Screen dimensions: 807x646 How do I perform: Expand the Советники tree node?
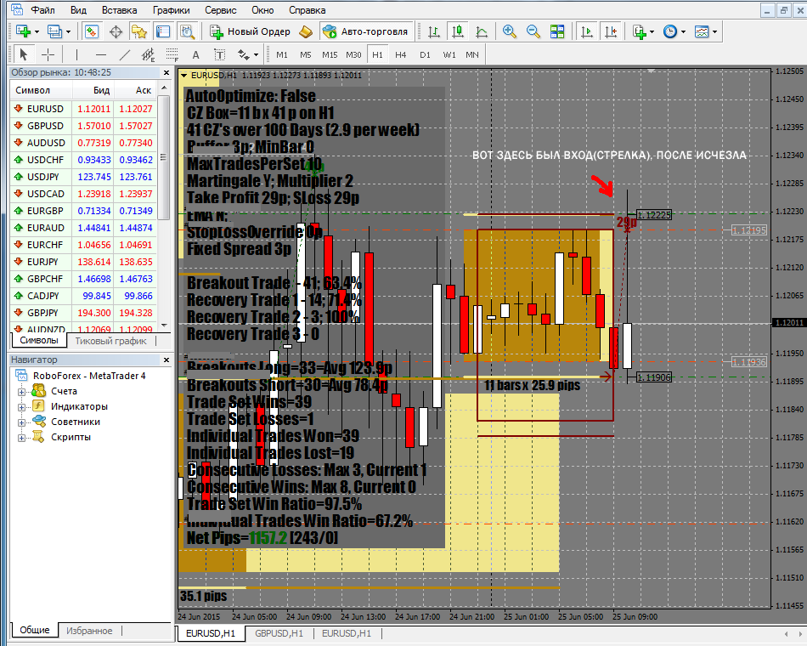[21, 422]
